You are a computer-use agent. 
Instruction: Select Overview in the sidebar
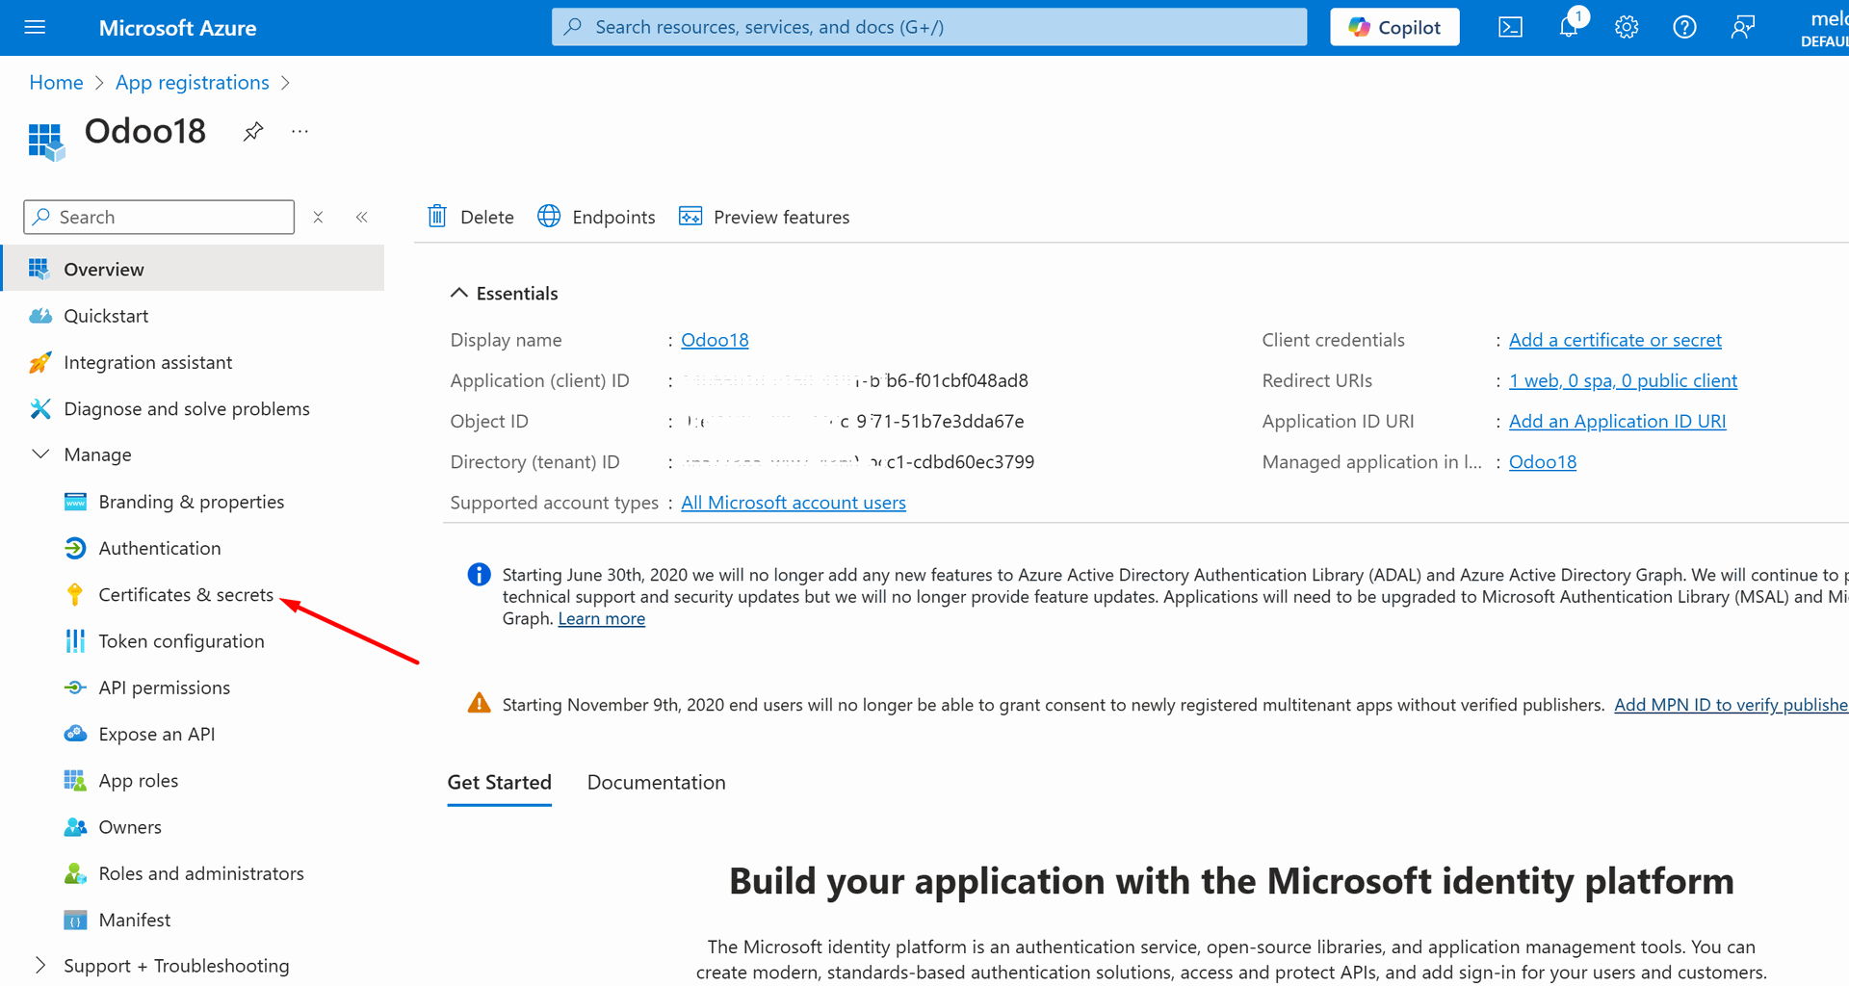point(193,269)
